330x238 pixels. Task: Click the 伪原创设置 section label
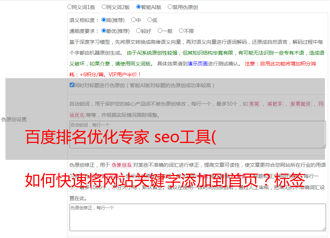click(14, 119)
